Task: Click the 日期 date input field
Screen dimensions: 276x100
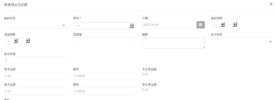Action: coord(169,25)
